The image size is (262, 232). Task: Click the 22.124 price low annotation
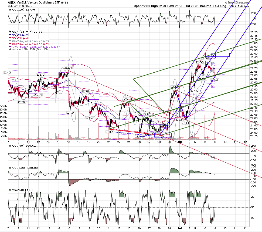click(70, 113)
